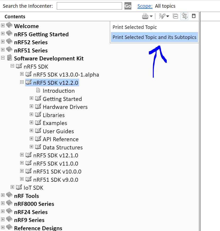The width and height of the screenshot is (220, 231).
Task: Open the Introduction topic
Action: point(59,91)
